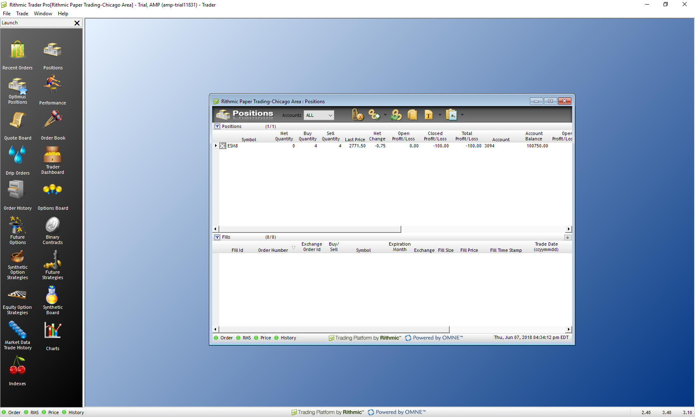Click the Closed Profit/Loss column header
The height and width of the screenshot is (417, 695).
(435, 136)
